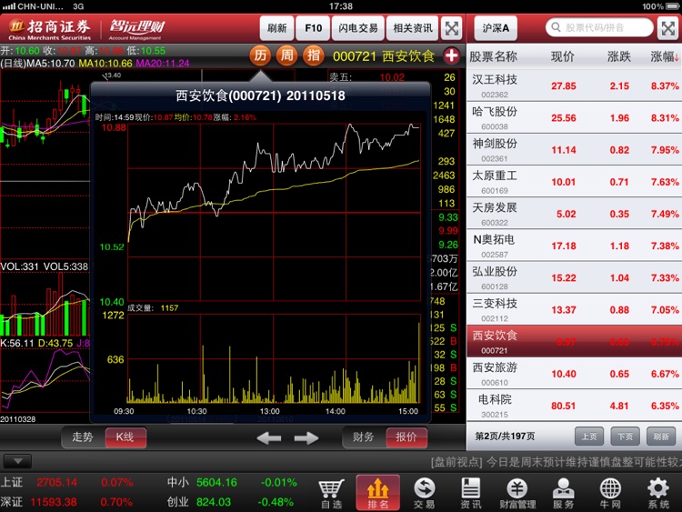Tap the 上证 2705.14 index

[x=66, y=482]
